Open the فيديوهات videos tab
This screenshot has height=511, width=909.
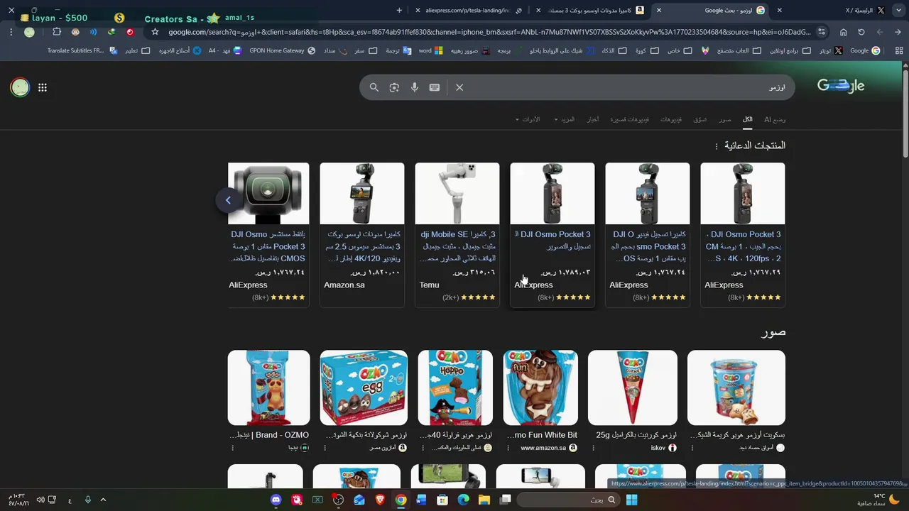click(671, 119)
